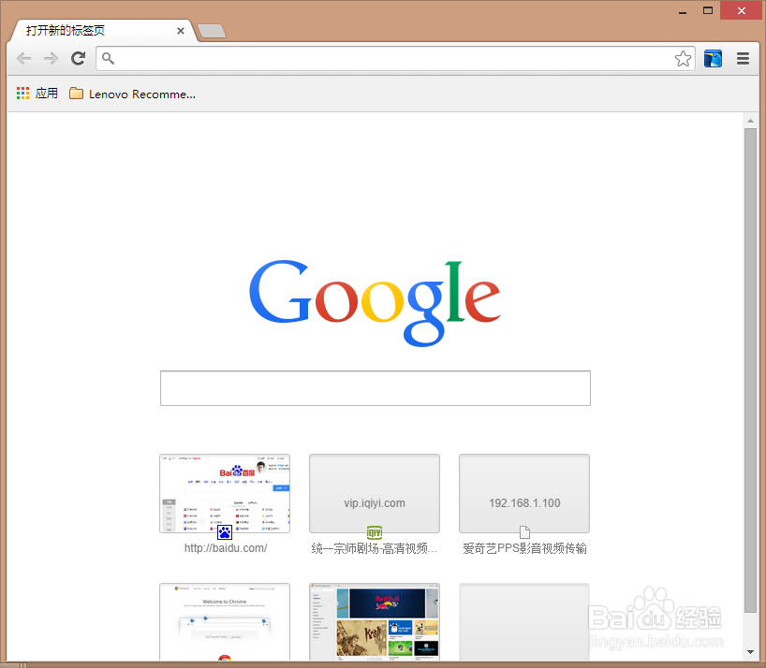The height and width of the screenshot is (668, 766).
Task: Open the 192.168.1.100 thumbnail tile
Action: [524, 493]
